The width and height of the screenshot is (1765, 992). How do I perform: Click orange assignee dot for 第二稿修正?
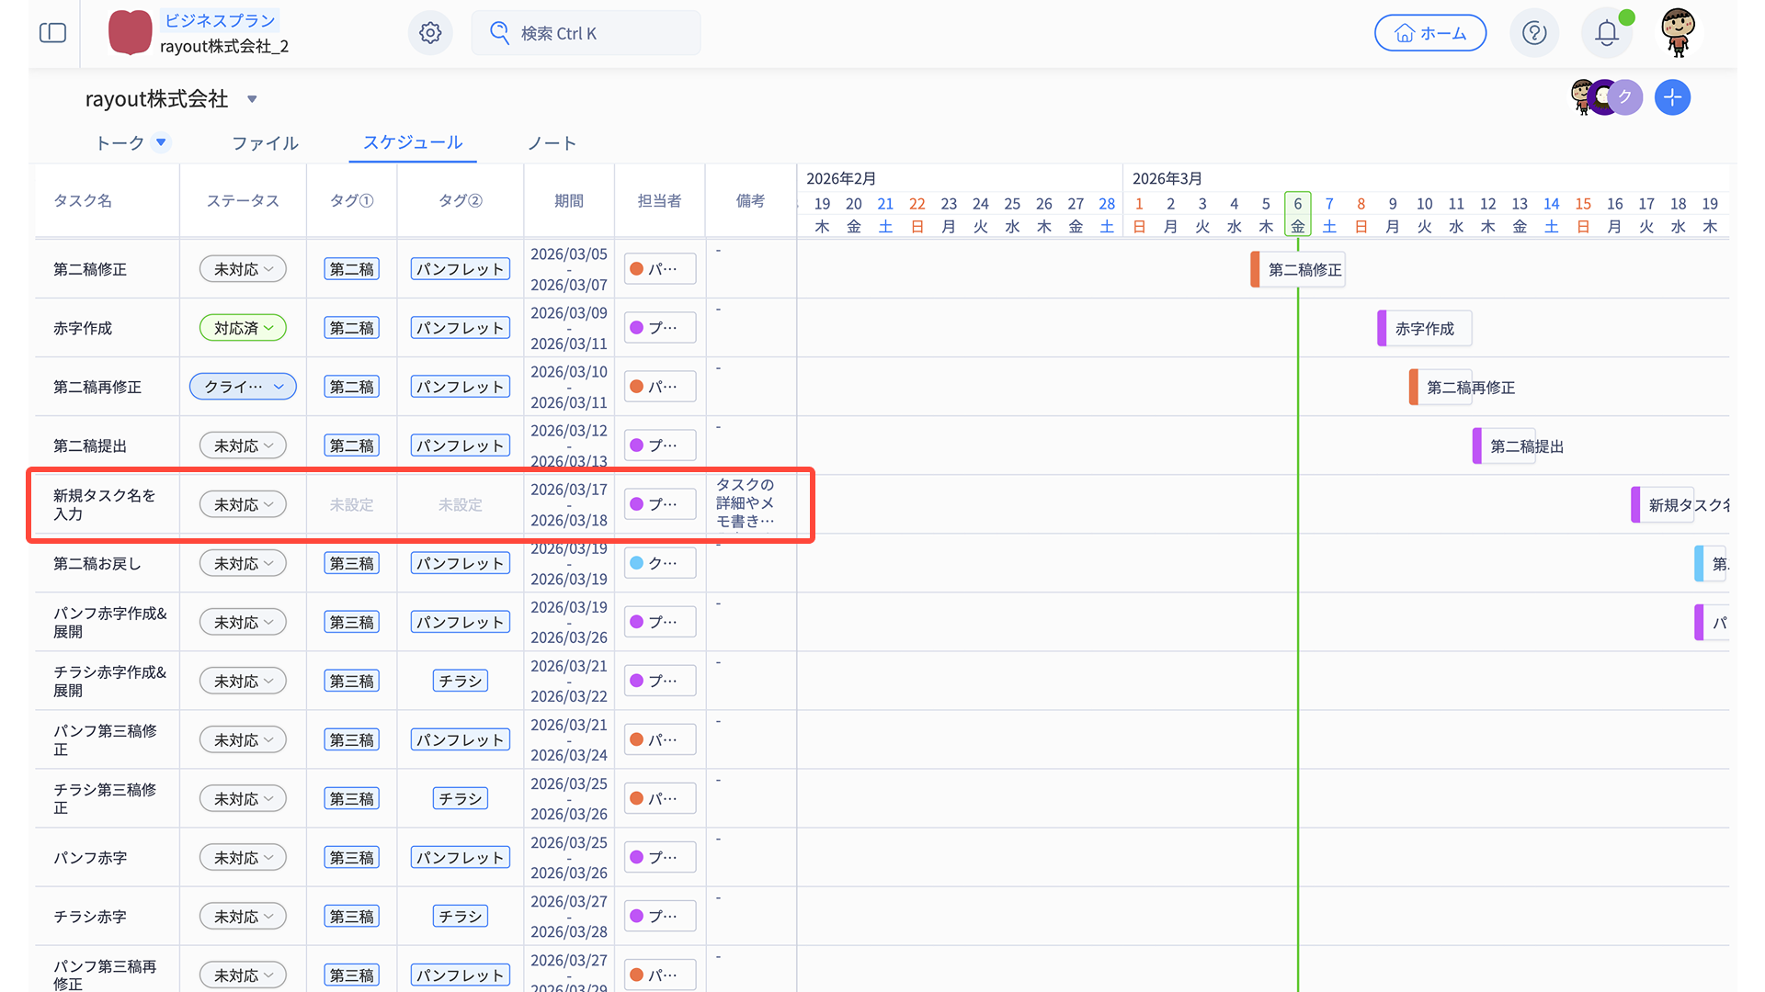[x=636, y=269]
